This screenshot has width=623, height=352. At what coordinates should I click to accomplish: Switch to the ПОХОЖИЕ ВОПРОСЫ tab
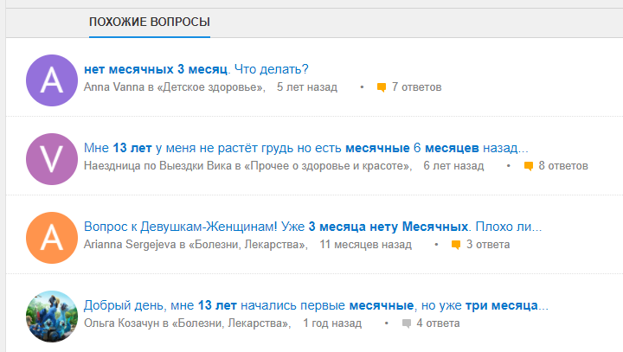coord(150,22)
